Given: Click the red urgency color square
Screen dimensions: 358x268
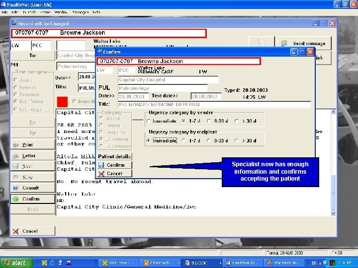Looking at the screenshot, I should click(x=62, y=102).
